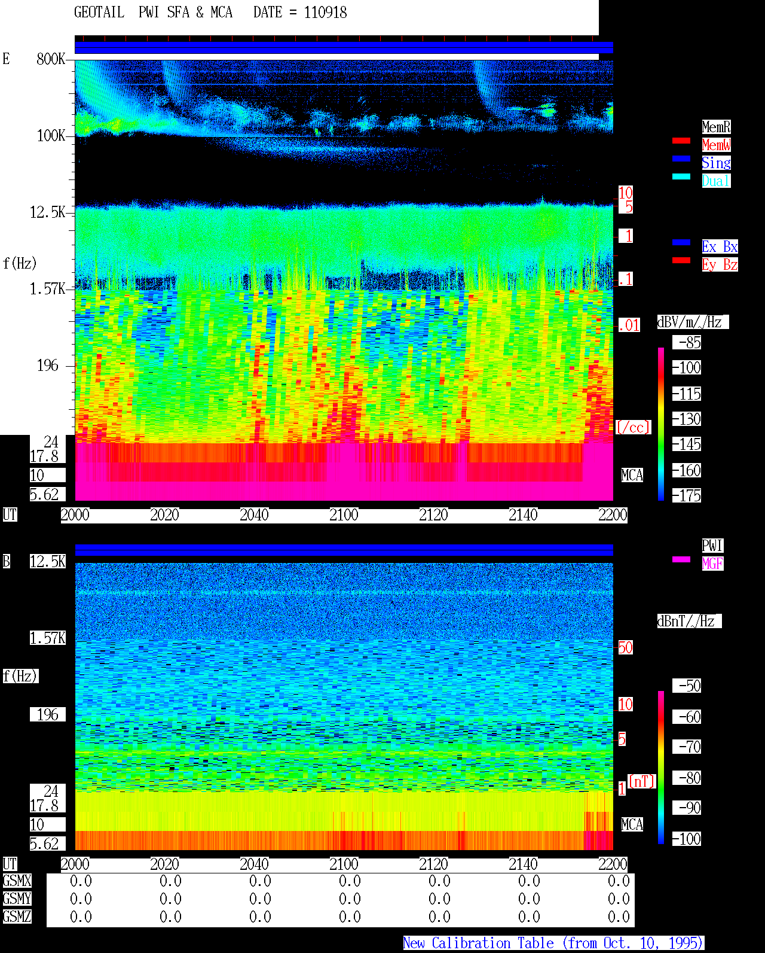Click the 12.5K label in E panel
This screenshot has height=953, width=765.
pyautogui.click(x=48, y=212)
